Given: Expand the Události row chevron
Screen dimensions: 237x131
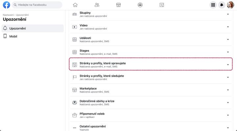Looking at the screenshot, I should [x=228, y=39].
